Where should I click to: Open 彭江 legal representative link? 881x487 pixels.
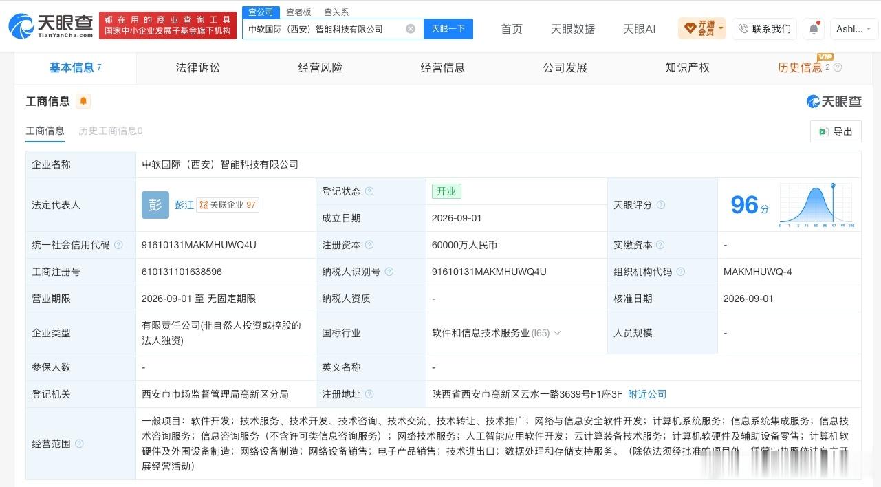[184, 205]
